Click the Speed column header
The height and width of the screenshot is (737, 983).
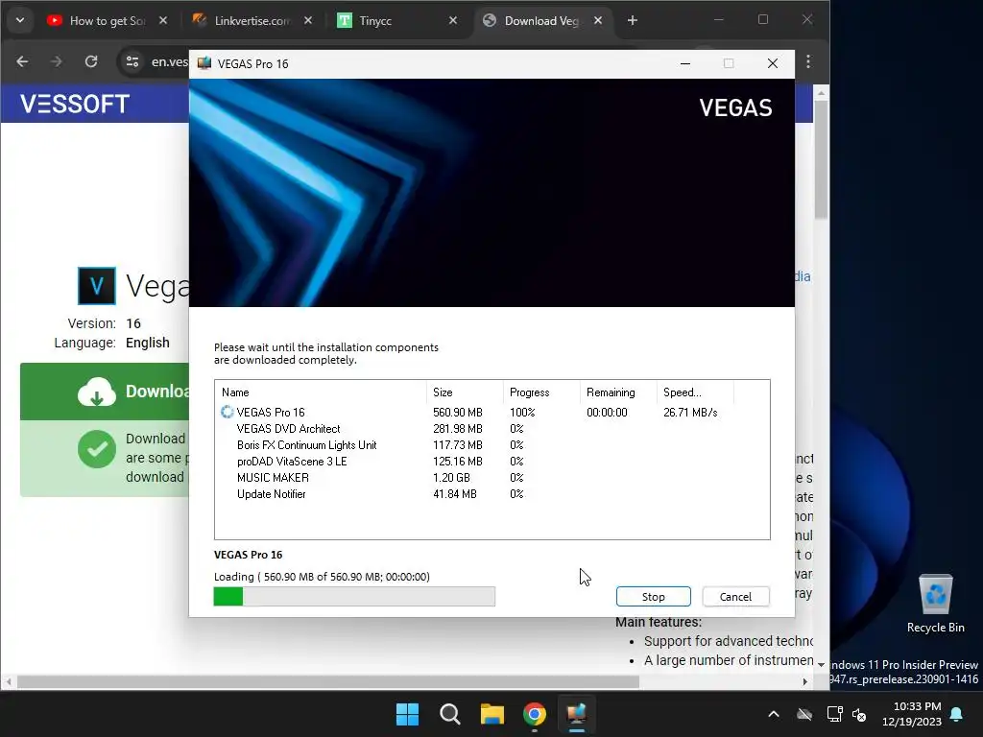coord(695,392)
